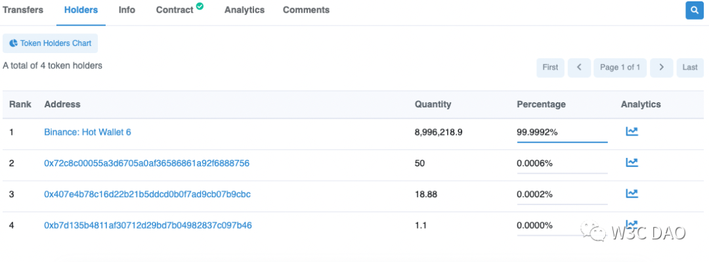Switch to the Analytics tab
This screenshot has width=709, height=262.
[244, 10]
